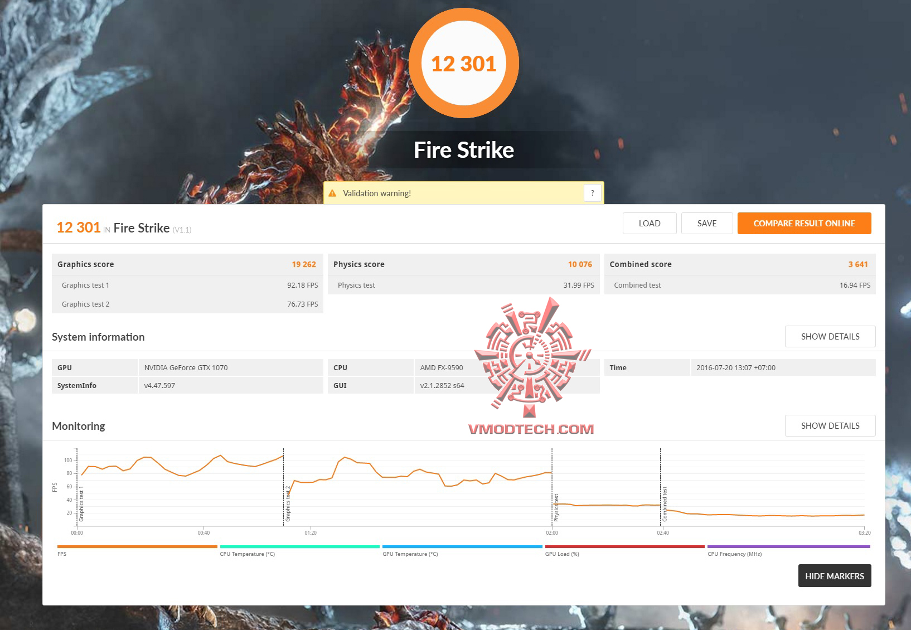Click the 76.73 FPS value
Image resolution: width=911 pixels, height=630 pixels.
coord(303,304)
